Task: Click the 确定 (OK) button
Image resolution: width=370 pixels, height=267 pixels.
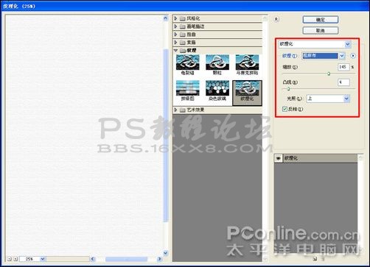Action: tap(321, 20)
